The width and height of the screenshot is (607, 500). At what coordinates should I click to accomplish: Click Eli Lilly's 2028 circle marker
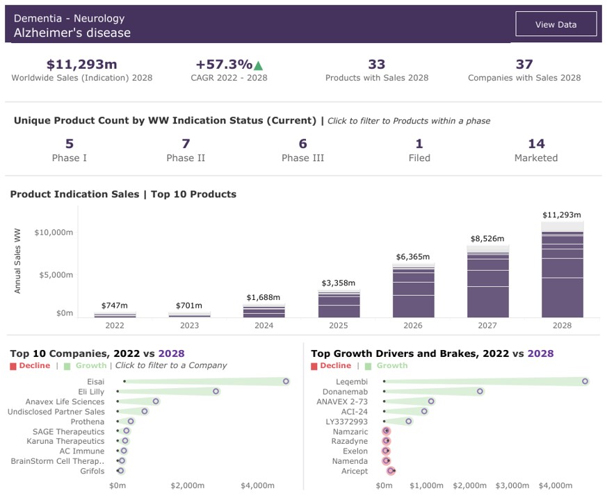pos(216,392)
